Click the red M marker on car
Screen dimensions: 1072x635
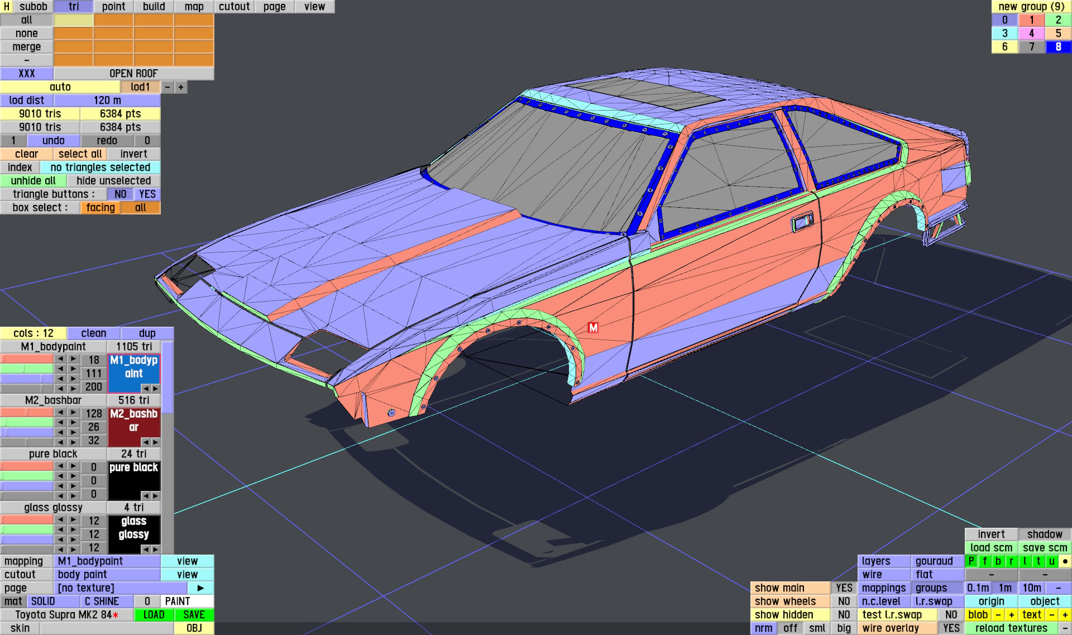pyautogui.click(x=593, y=328)
